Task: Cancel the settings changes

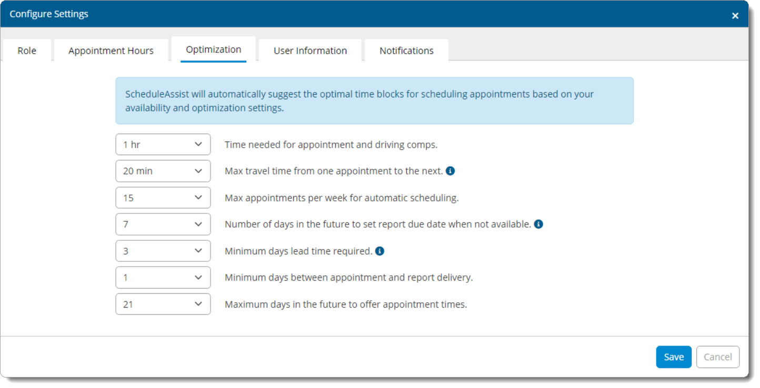Action: click(717, 357)
